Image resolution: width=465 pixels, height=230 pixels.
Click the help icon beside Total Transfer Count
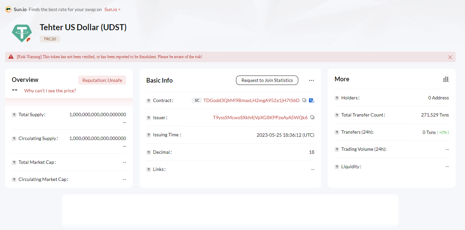pyautogui.click(x=337, y=115)
